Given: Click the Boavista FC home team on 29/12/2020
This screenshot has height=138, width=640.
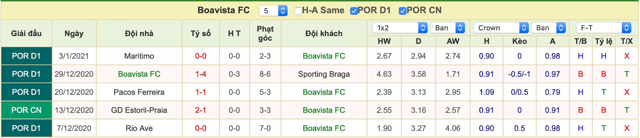Looking at the screenshot, I should coord(139,74).
